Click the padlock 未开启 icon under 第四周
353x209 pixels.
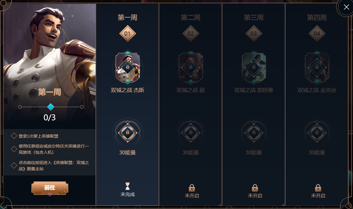click(x=318, y=188)
